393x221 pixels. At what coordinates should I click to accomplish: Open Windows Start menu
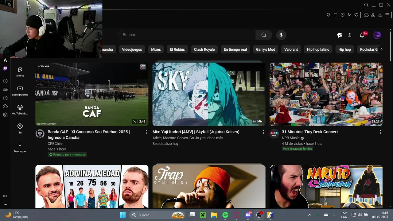(123, 215)
